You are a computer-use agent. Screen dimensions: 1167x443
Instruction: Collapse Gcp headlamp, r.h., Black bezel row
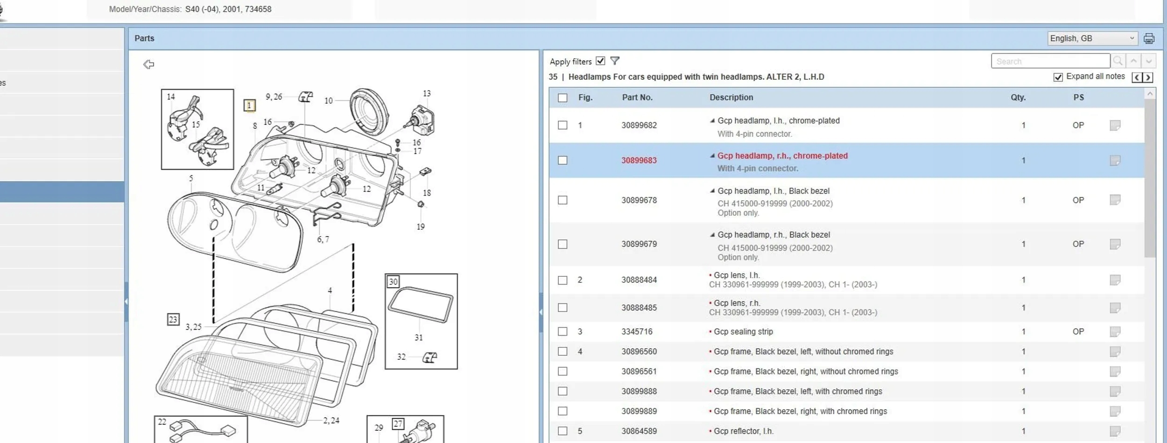point(712,235)
